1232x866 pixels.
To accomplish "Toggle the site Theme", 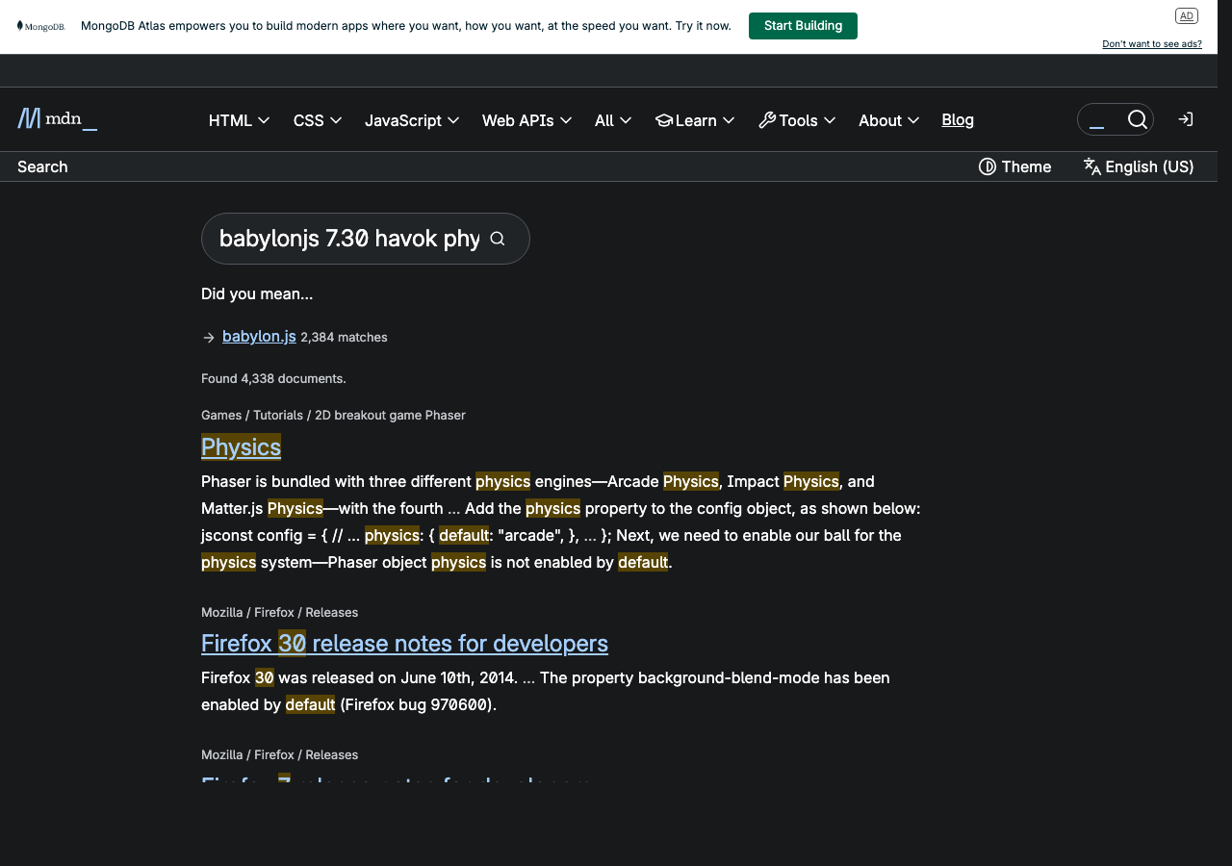I will [x=1014, y=166].
